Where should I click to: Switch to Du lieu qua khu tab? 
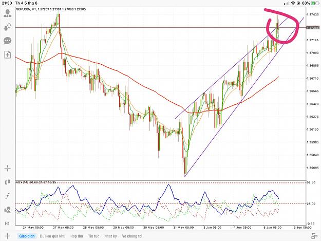click(52, 236)
